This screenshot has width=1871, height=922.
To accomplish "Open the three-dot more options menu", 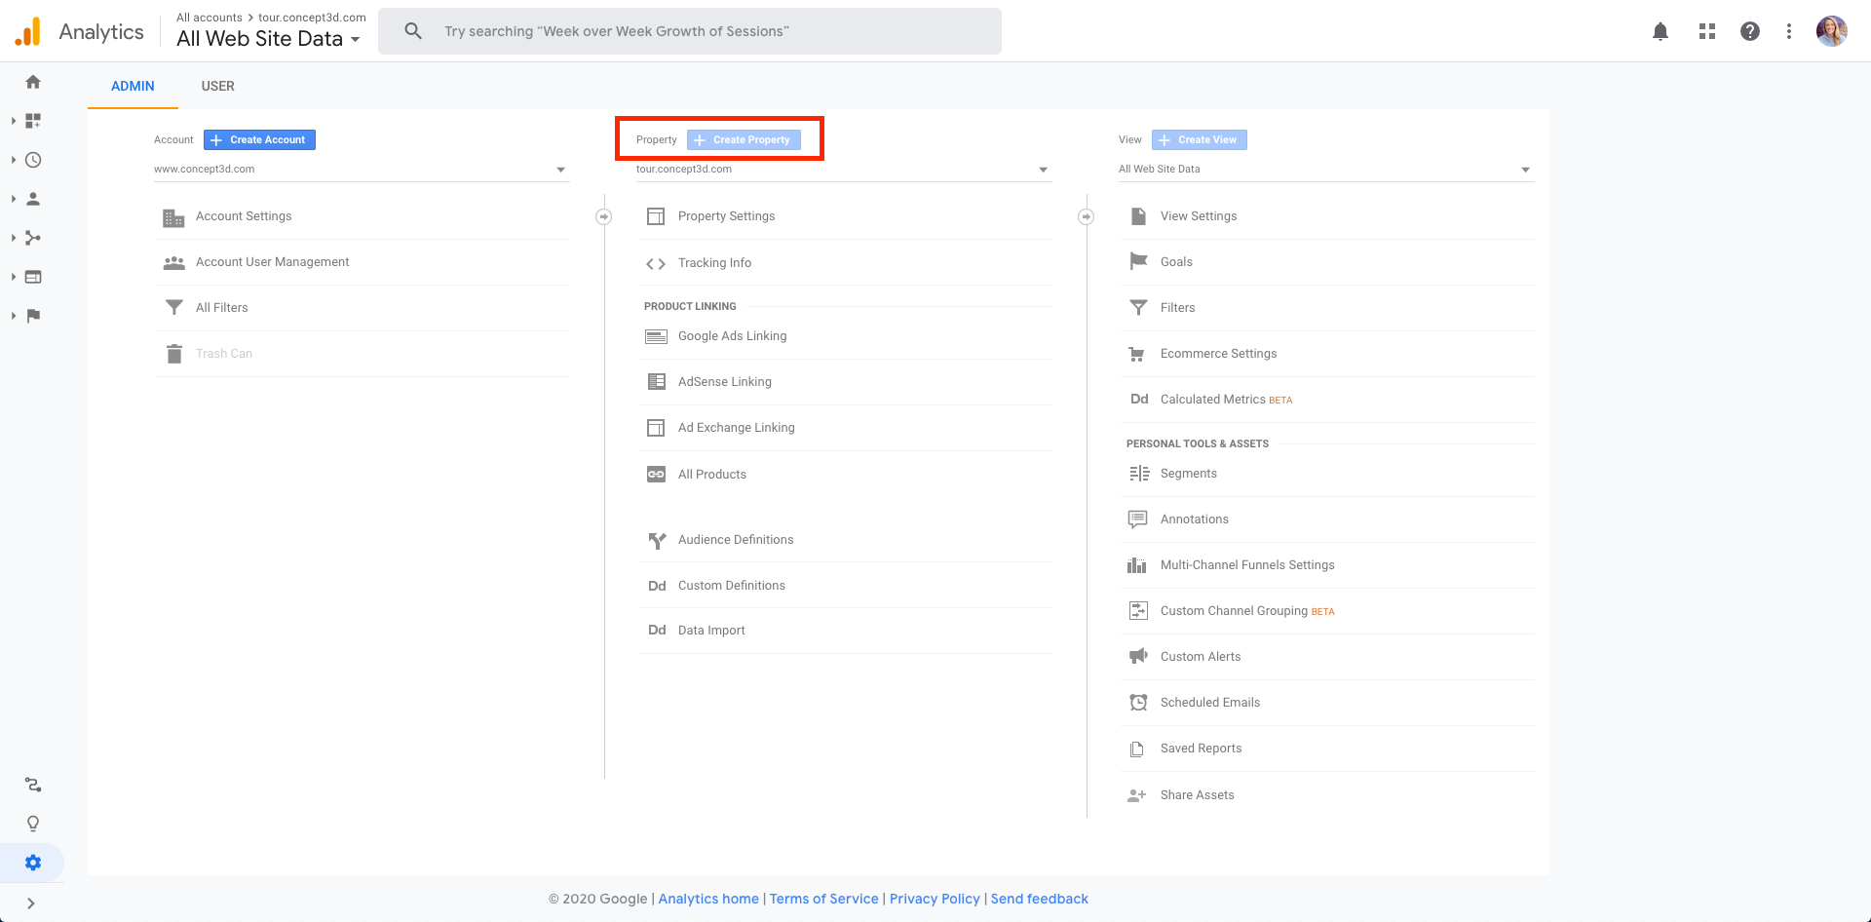I will pos(1789,31).
